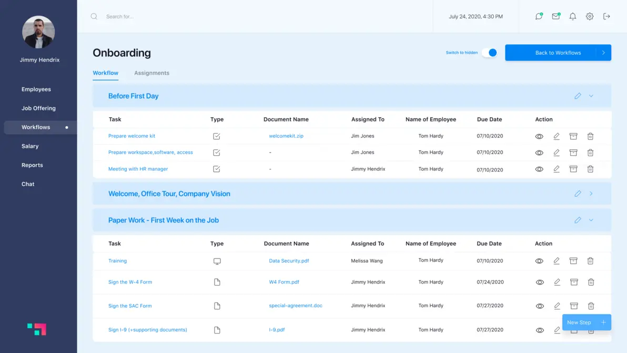
Task: Edit the Welcome, Office Tour section pencil
Action: coord(578,194)
